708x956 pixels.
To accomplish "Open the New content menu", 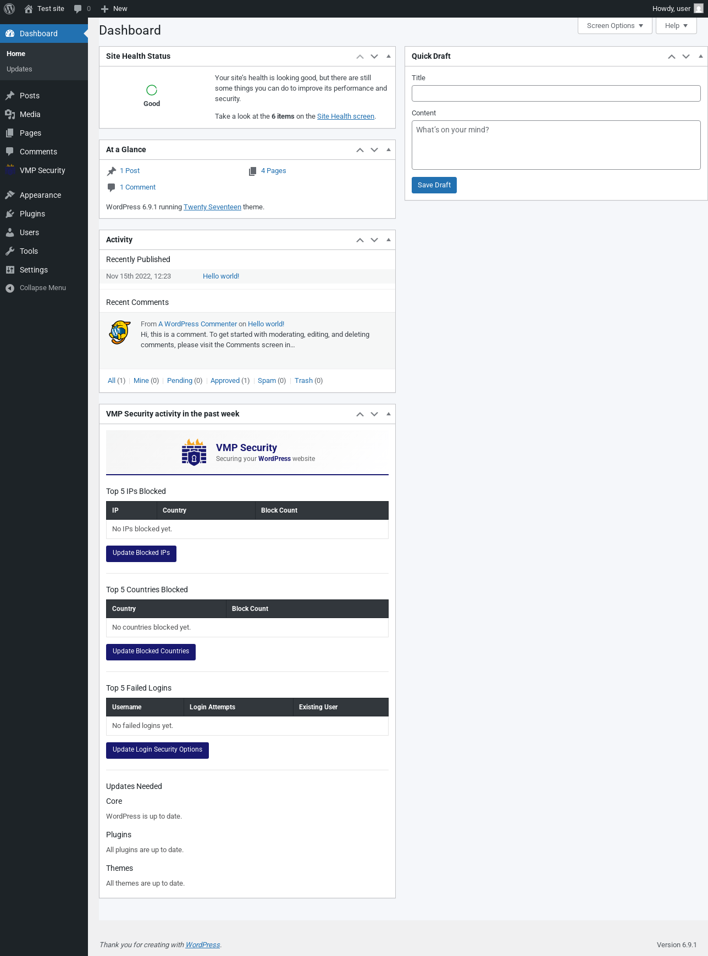I will pyautogui.click(x=114, y=9).
